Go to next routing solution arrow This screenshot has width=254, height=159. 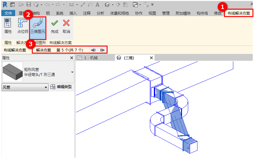[102, 50]
